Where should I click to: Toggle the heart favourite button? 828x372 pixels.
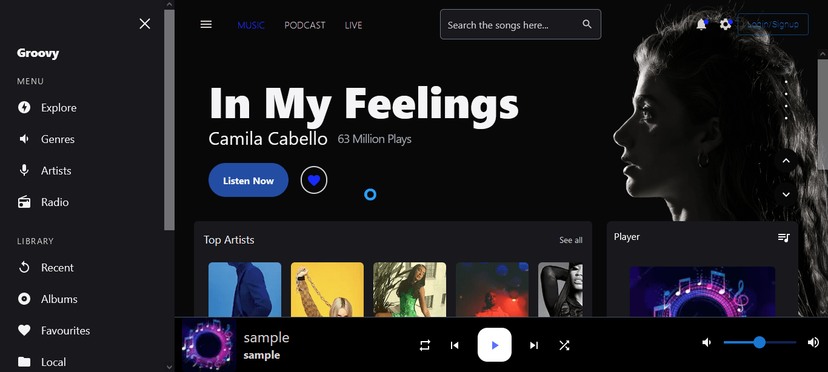pos(314,181)
